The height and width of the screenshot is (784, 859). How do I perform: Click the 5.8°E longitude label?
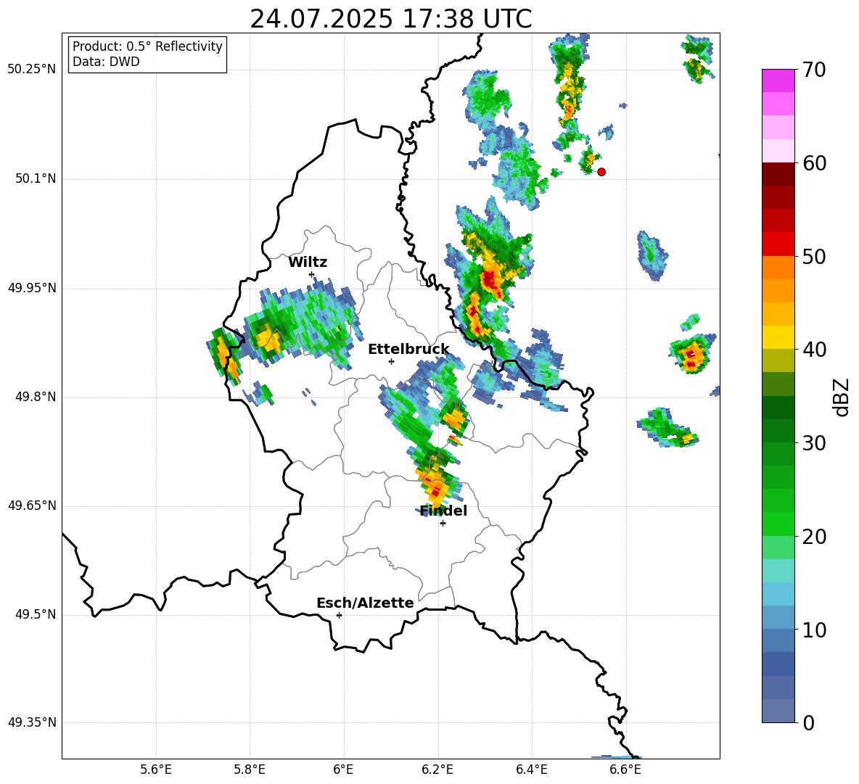250,769
